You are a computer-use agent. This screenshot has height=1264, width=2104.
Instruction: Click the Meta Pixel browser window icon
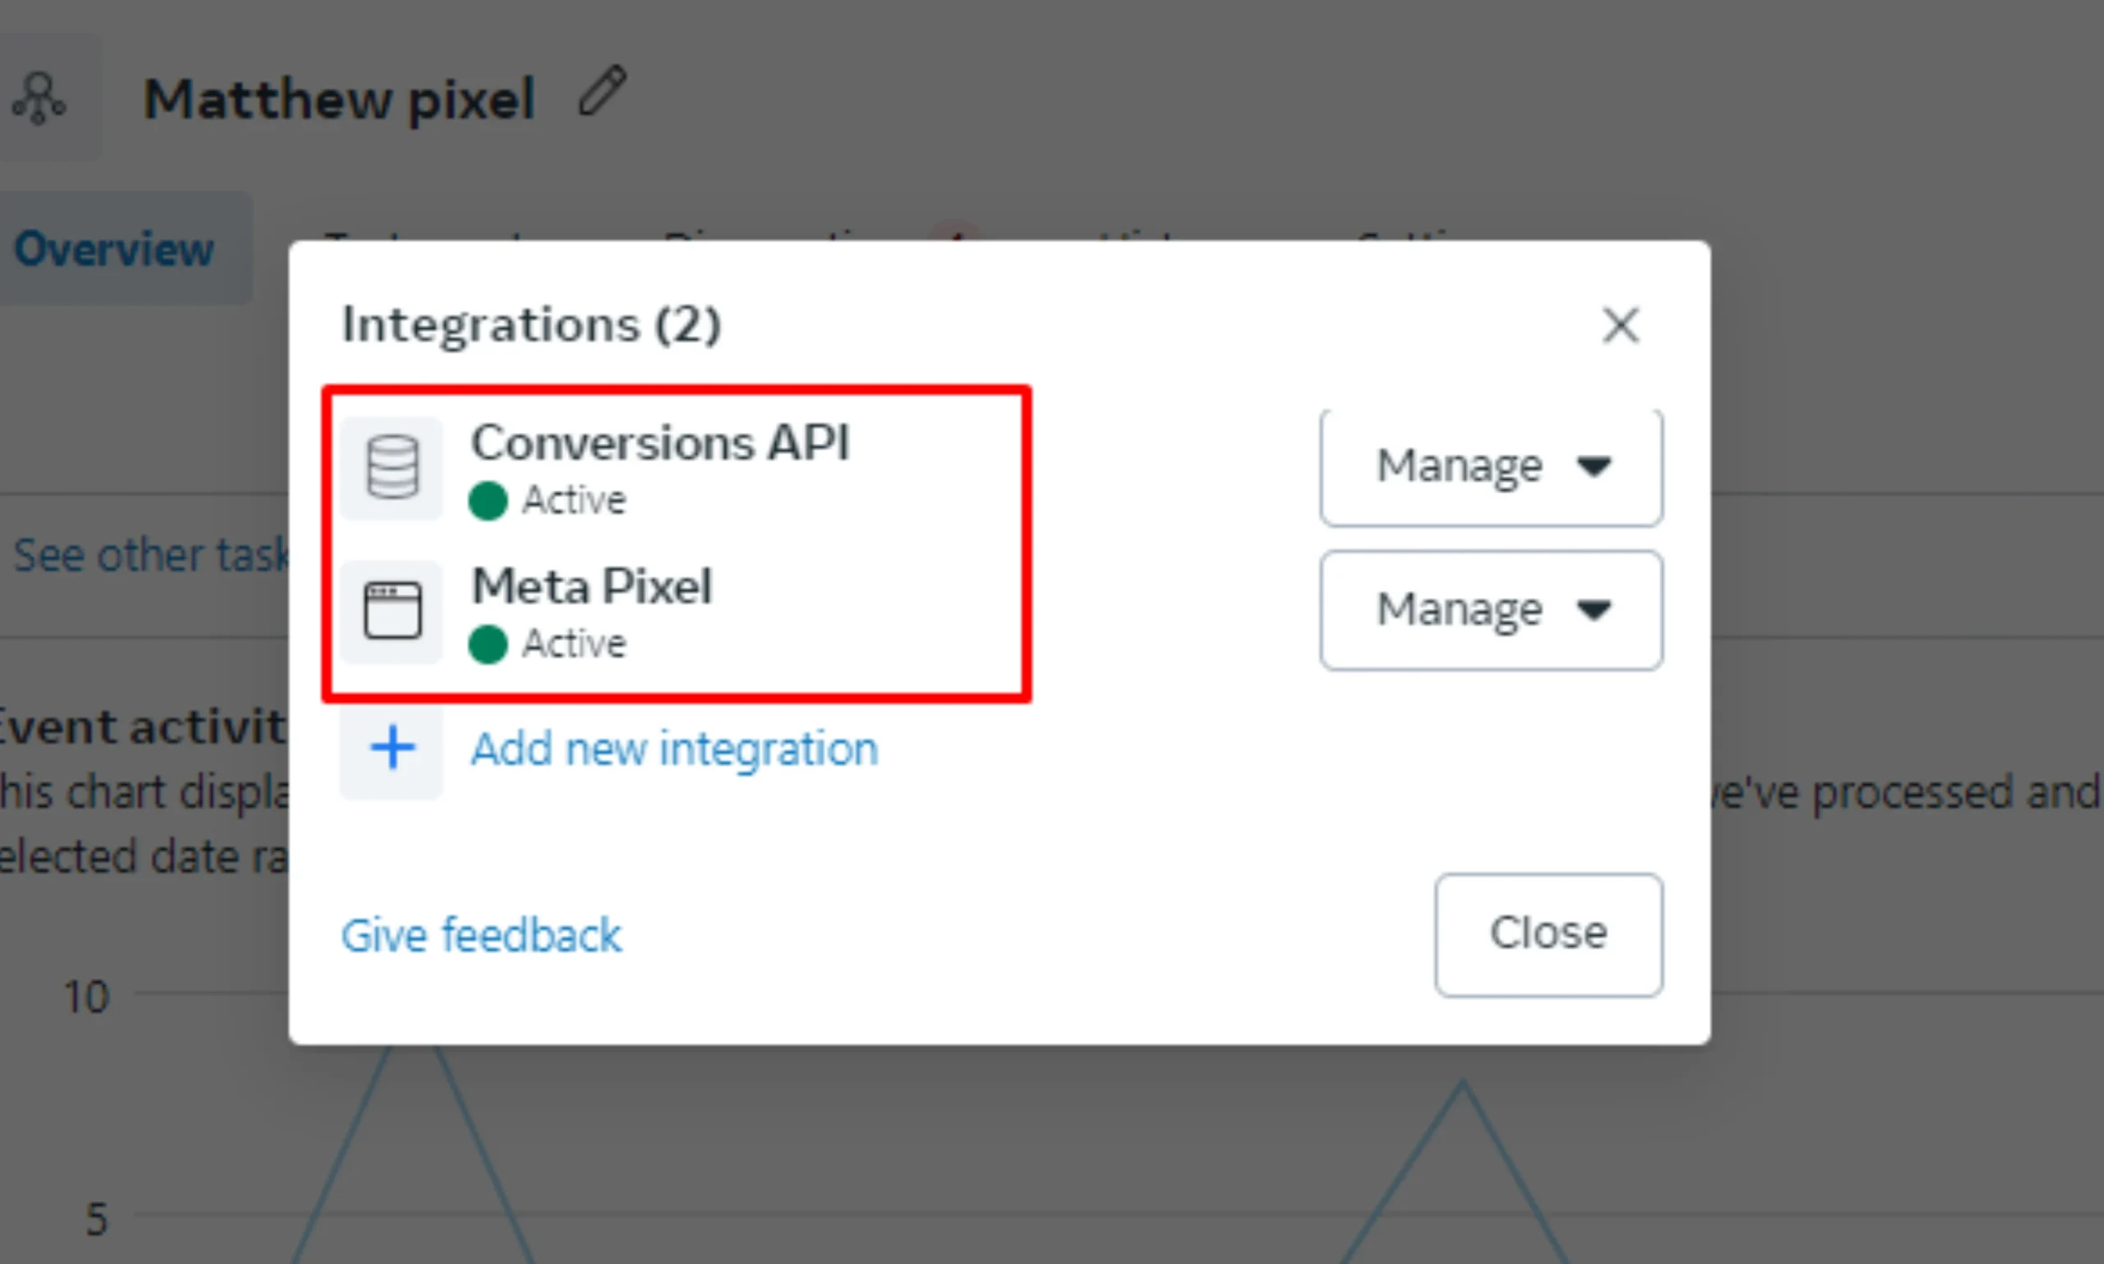pos(392,611)
